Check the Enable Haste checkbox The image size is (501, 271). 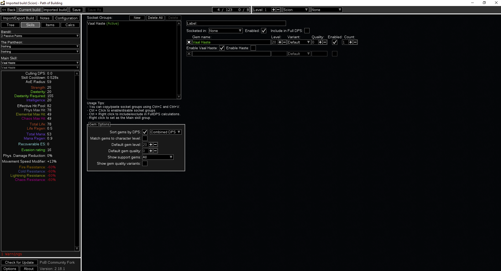pyautogui.click(x=253, y=48)
